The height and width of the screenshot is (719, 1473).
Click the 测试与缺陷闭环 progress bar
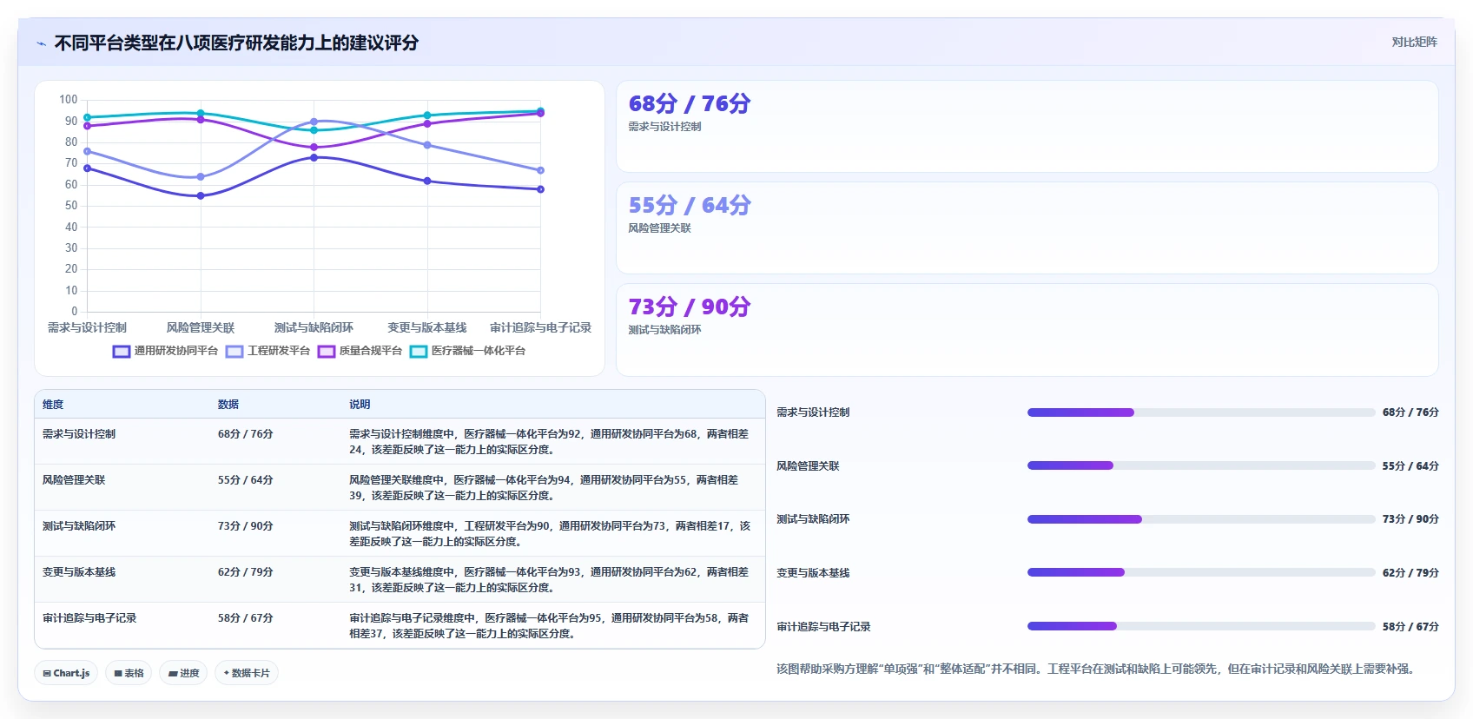coord(1201,519)
